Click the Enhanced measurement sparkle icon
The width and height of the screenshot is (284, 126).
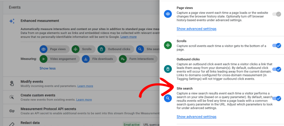coord(12,21)
